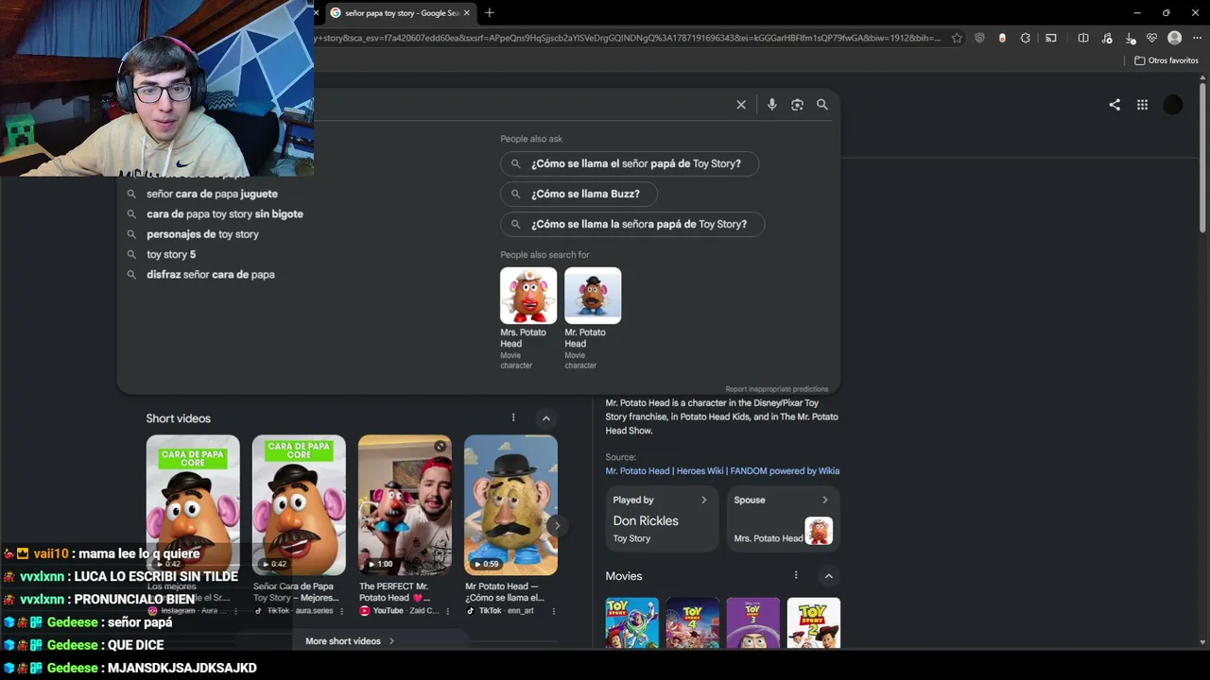This screenshot has height=680, width=1210.
Task: Open the browser profile avatar
Action: (x=1174, y=38)
